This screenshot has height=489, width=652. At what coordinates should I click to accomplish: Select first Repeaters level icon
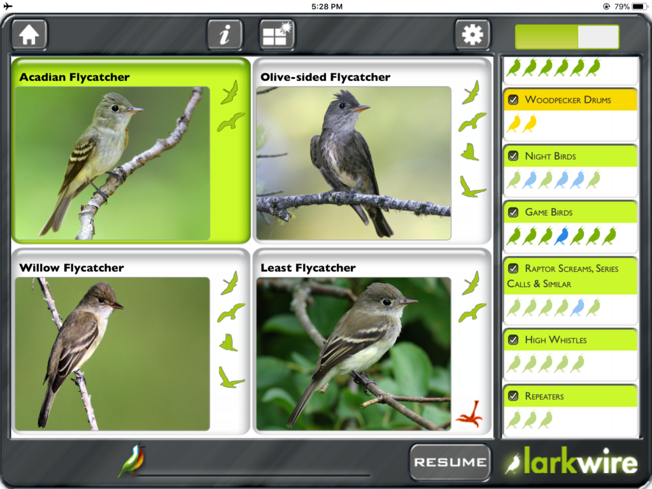(514, 420)
